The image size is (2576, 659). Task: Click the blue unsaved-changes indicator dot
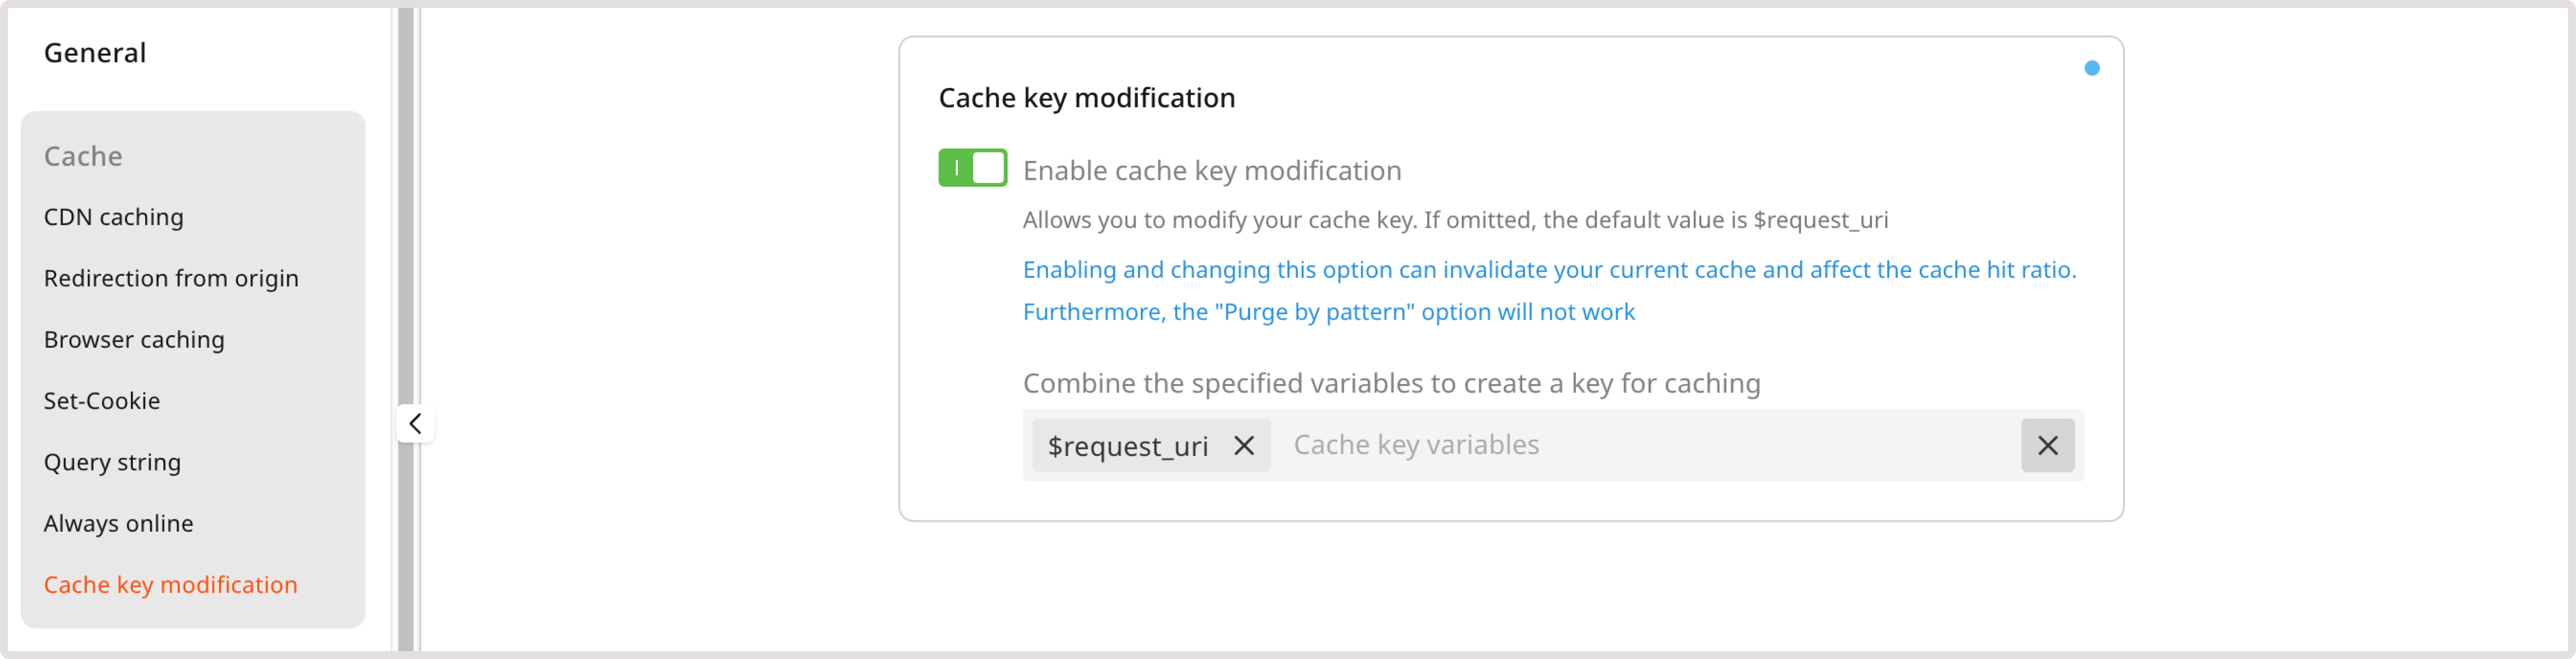click(2093, 68)
